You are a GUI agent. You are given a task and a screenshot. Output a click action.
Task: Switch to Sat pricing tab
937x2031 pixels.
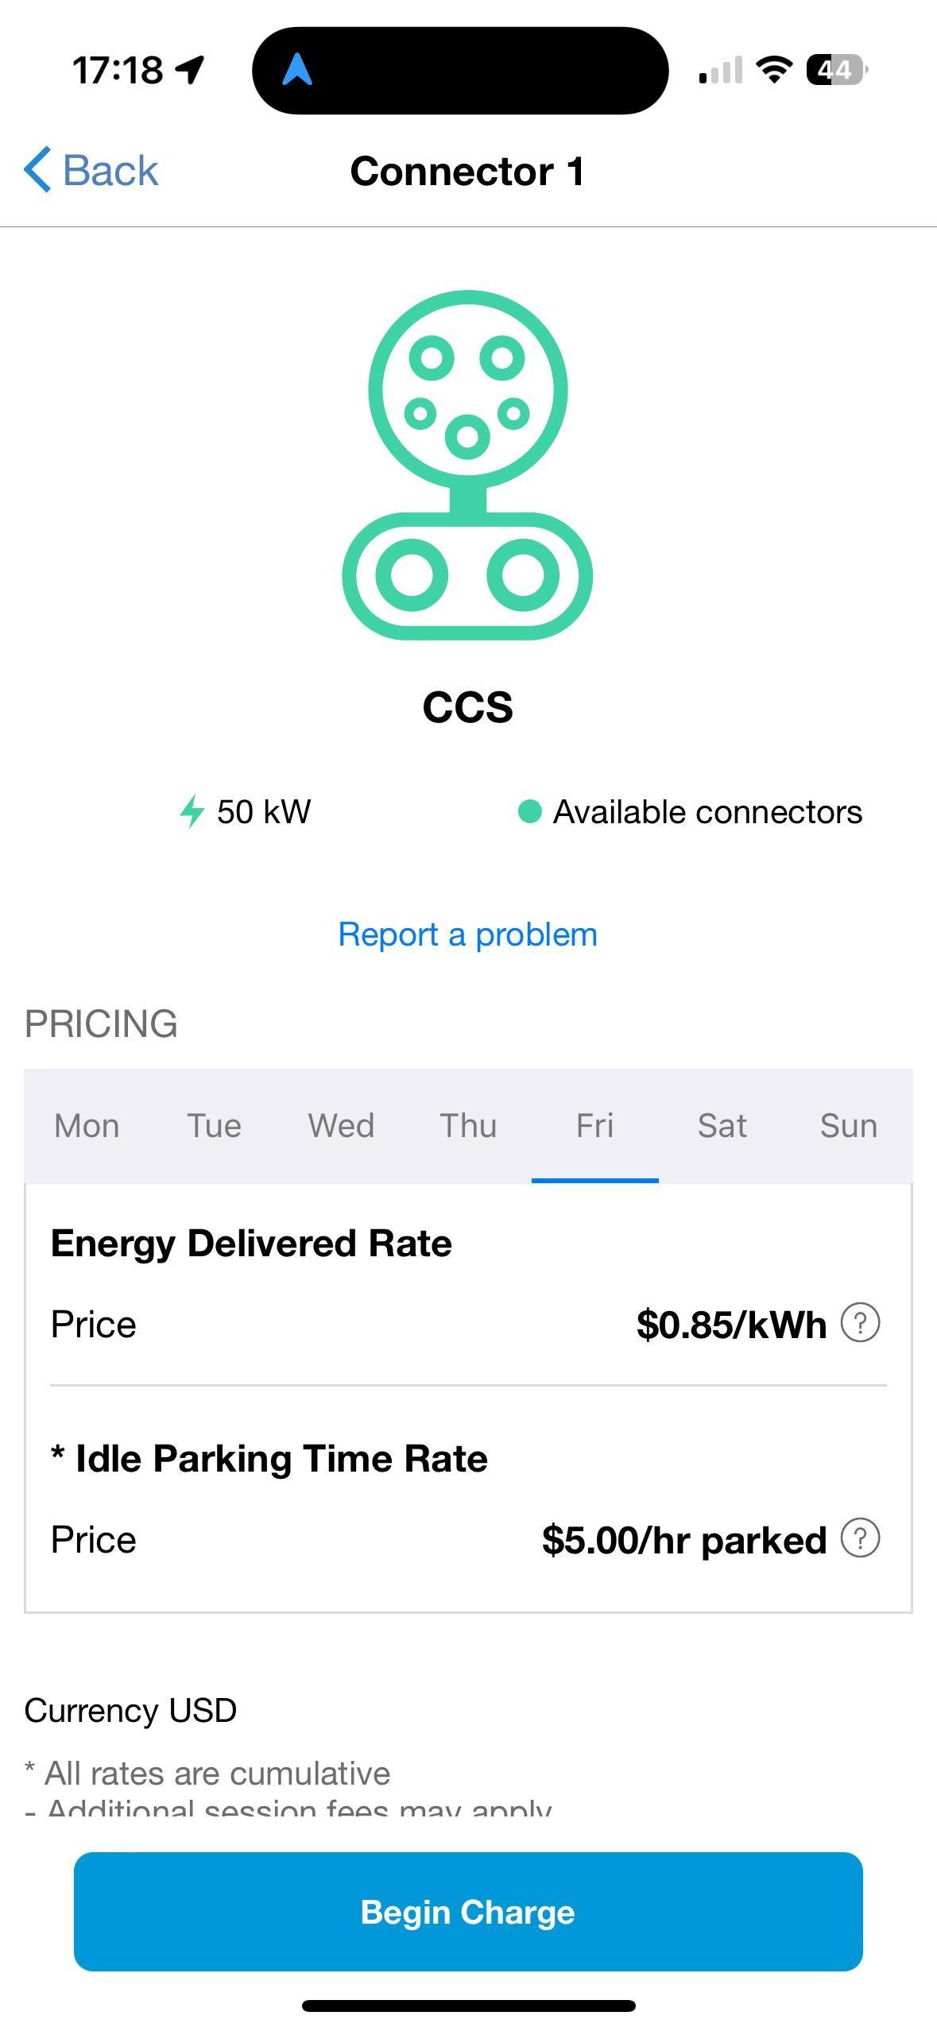tap(722, 1126)
